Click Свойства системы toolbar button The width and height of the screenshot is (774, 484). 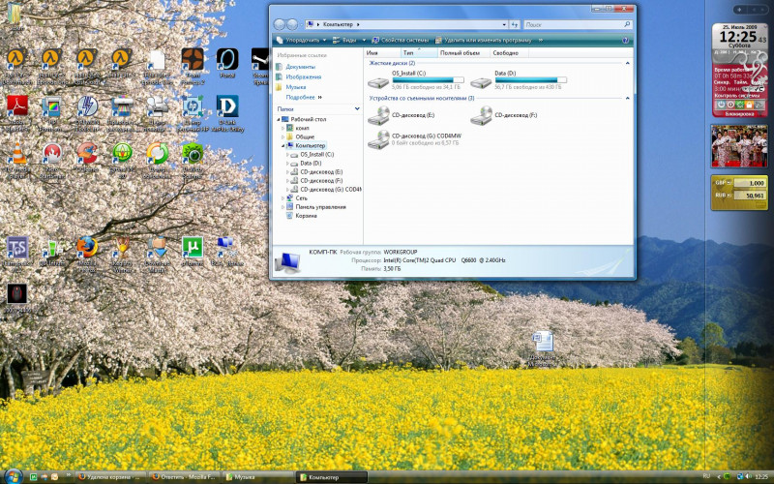401,40
